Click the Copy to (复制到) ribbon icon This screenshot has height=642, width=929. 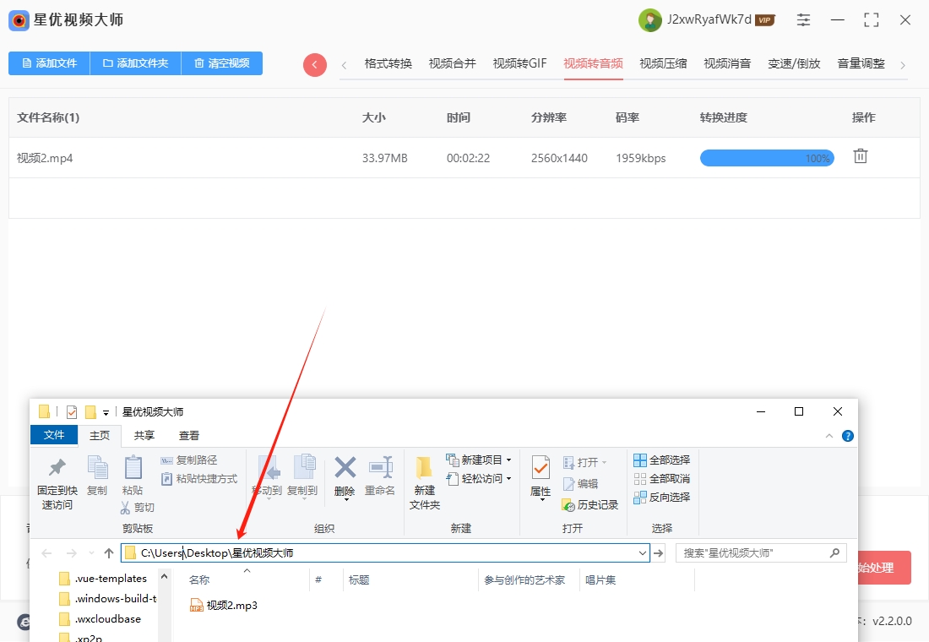pos(302,476)
